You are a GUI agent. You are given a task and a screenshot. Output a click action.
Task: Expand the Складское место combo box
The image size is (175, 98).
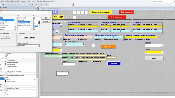point(61,56)
